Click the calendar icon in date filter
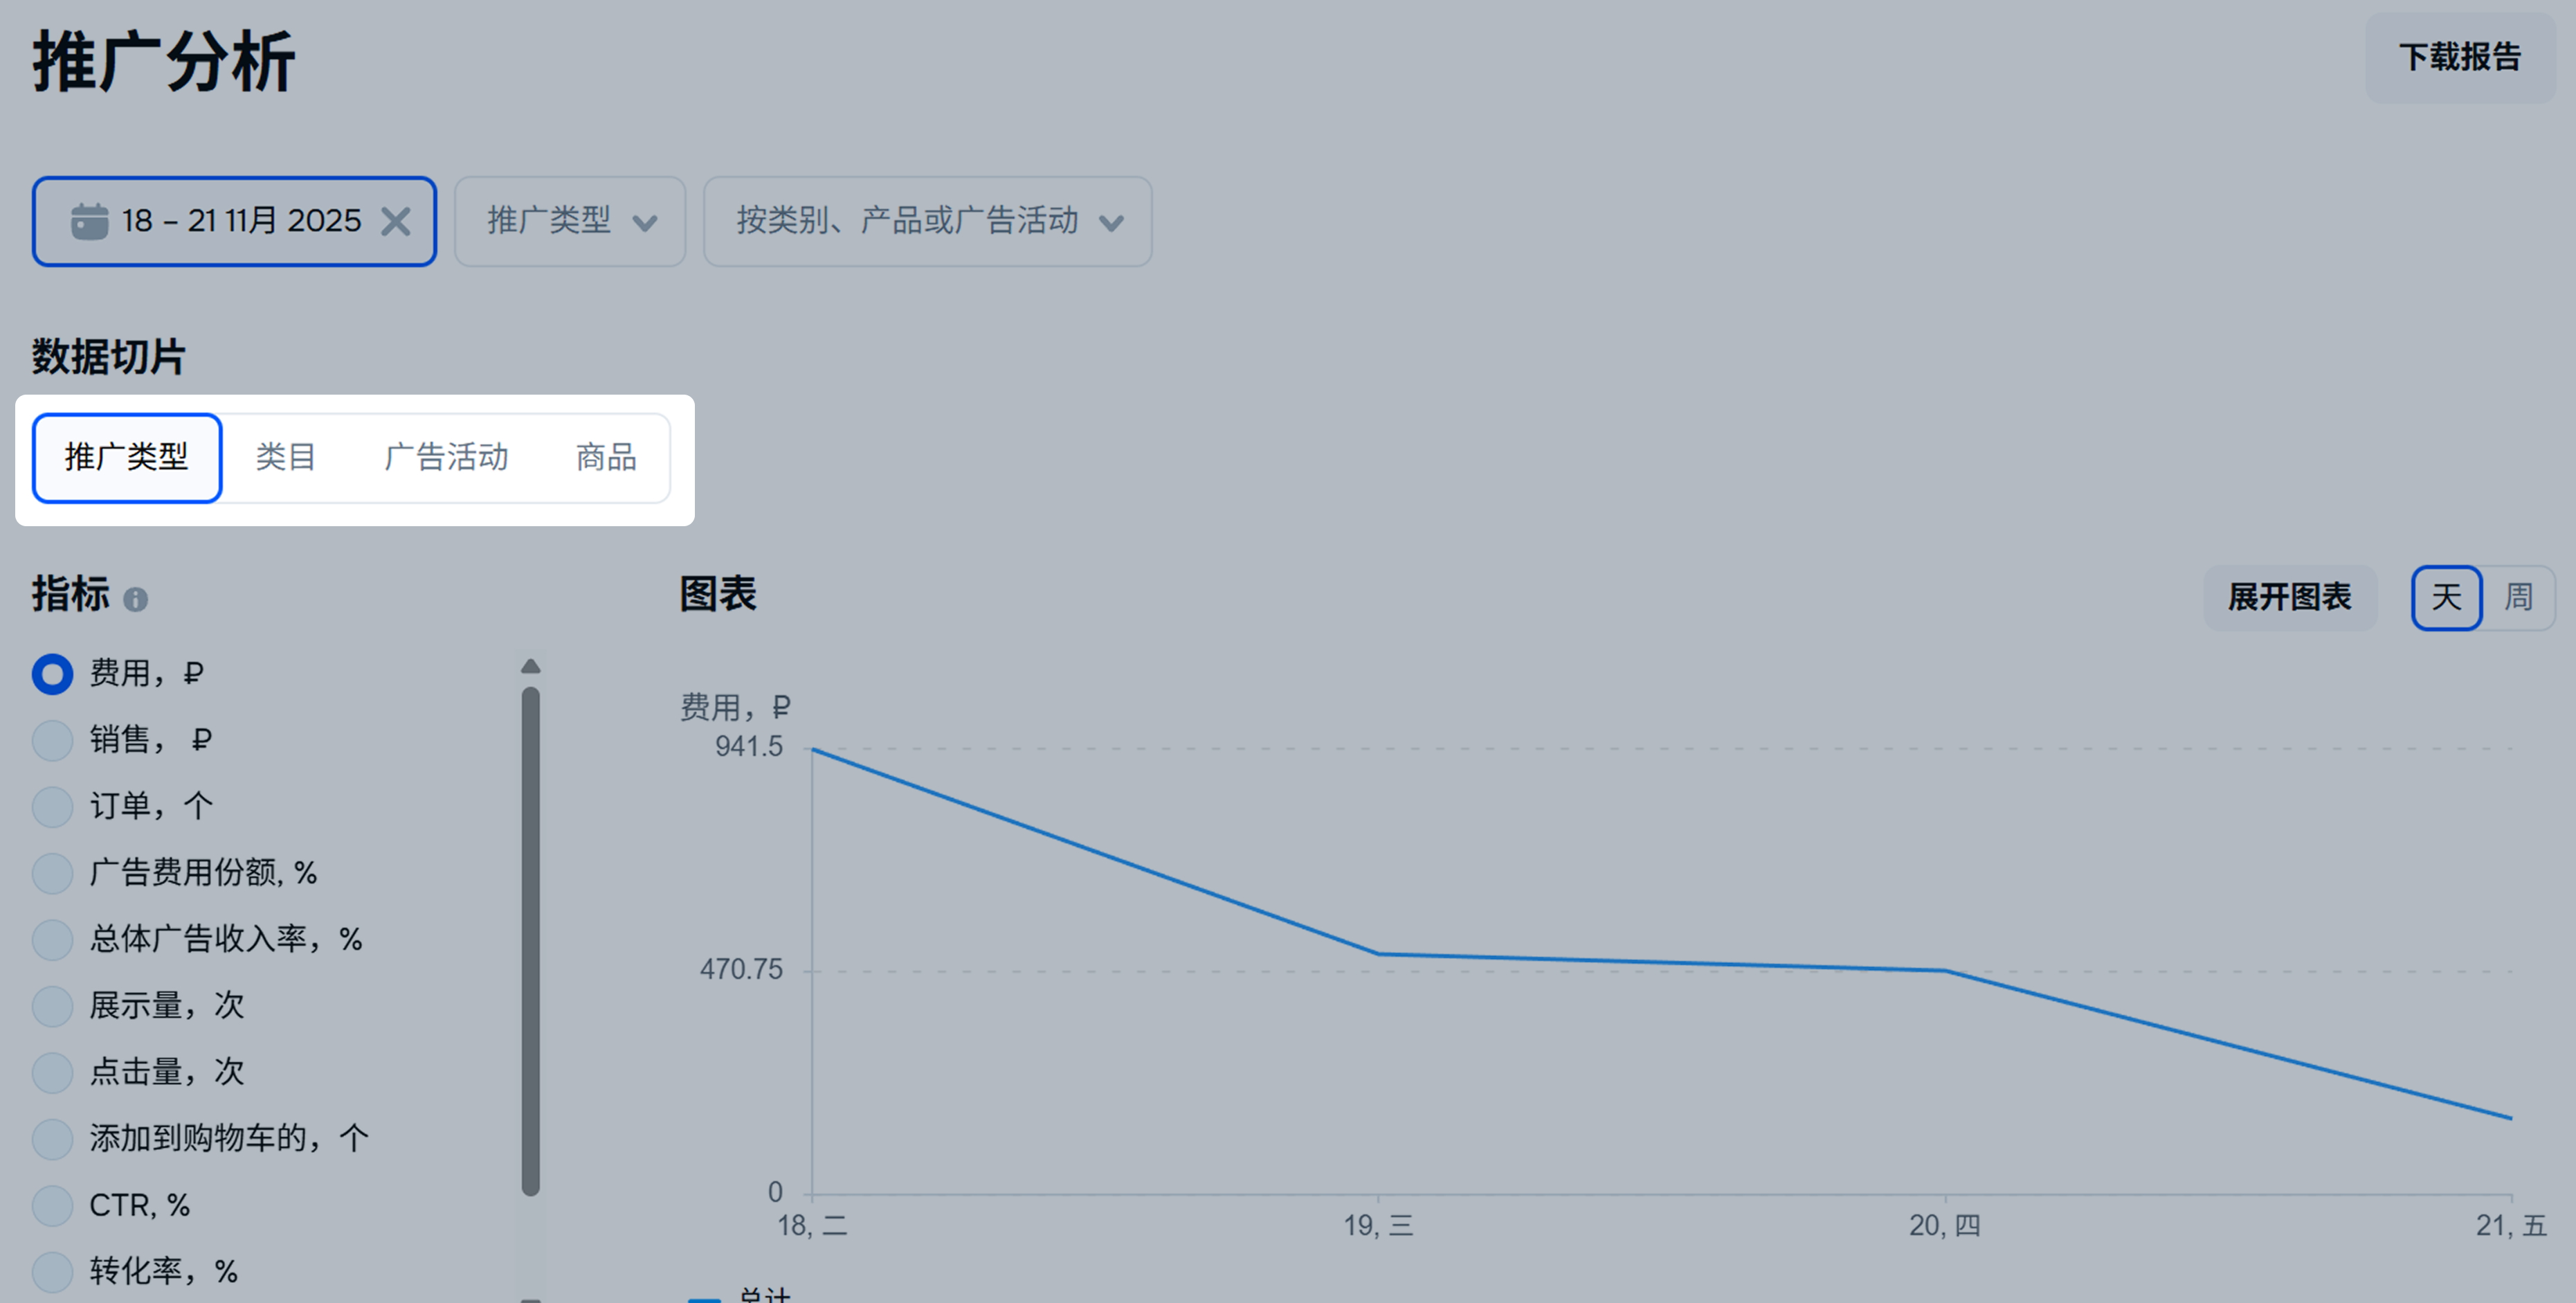The image size is (2576, 1303). (x=89, y=221)
